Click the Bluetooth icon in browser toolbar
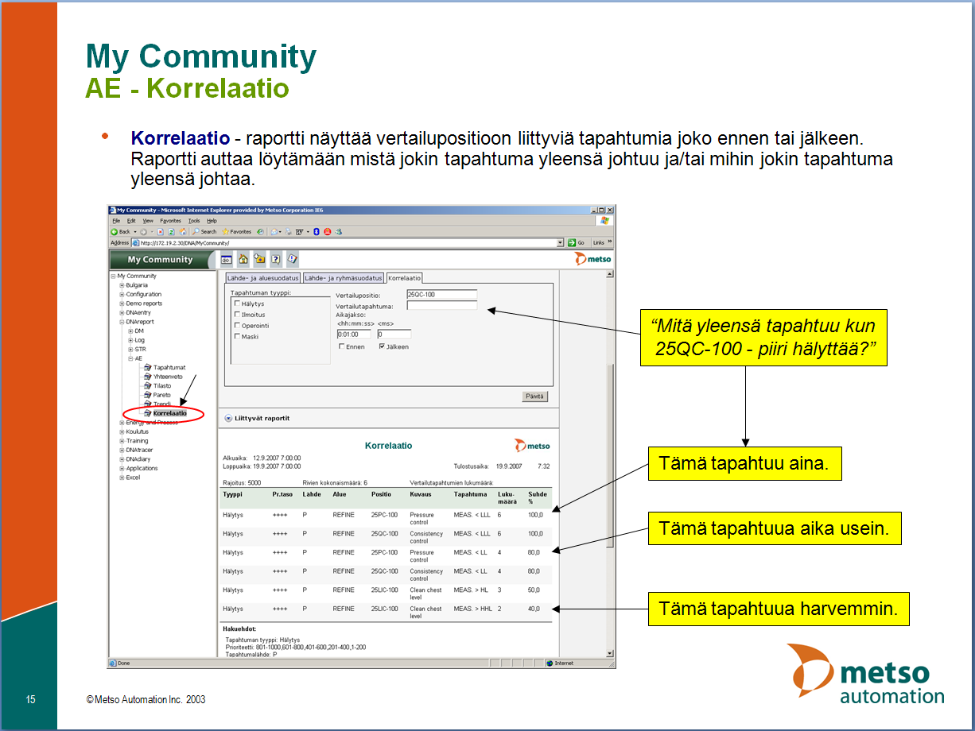 tap(317, 231)
